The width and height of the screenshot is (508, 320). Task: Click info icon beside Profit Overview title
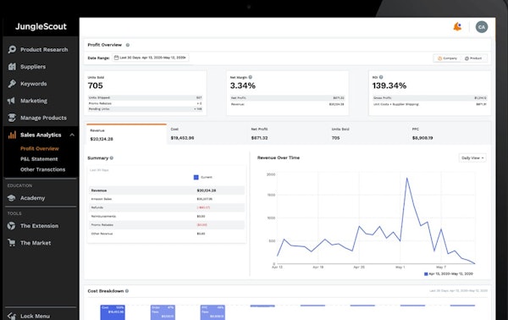pos(128,45)
